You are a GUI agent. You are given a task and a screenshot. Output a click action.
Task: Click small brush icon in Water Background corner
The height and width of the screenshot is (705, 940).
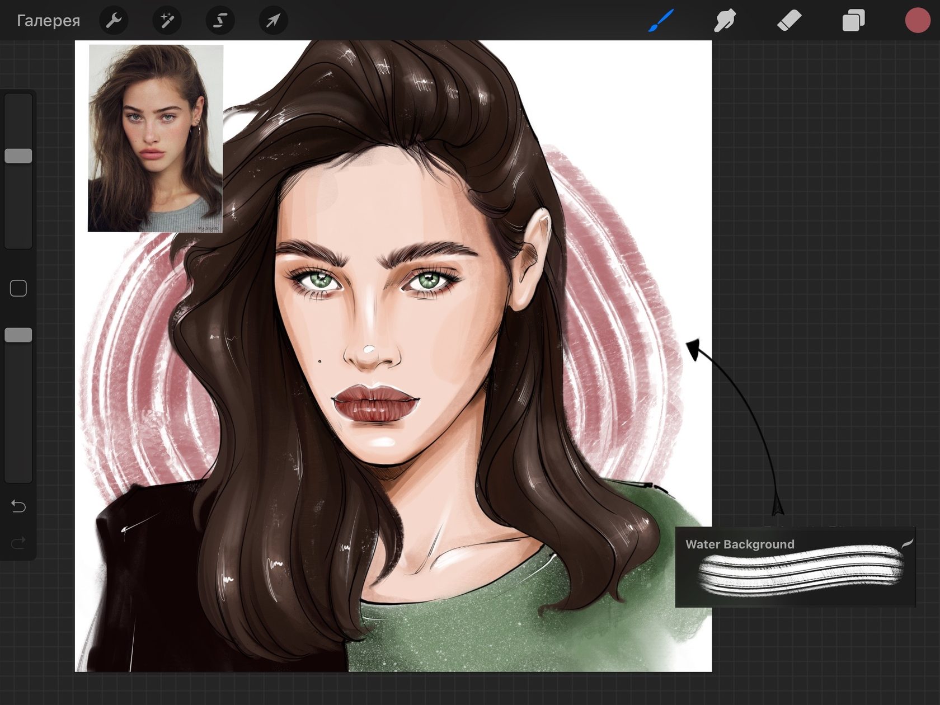coord(906,543)
